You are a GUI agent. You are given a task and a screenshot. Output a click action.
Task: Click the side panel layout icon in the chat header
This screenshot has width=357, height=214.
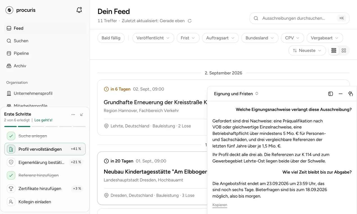click(331, 94)
